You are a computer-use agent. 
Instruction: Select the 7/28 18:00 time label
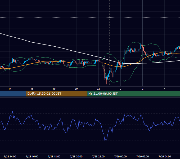click(54, 156)
